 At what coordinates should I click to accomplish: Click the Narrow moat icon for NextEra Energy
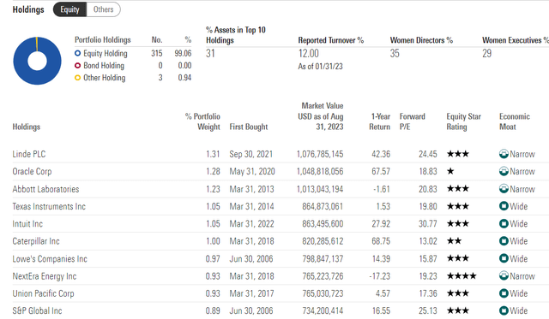(x=504, y=276)
